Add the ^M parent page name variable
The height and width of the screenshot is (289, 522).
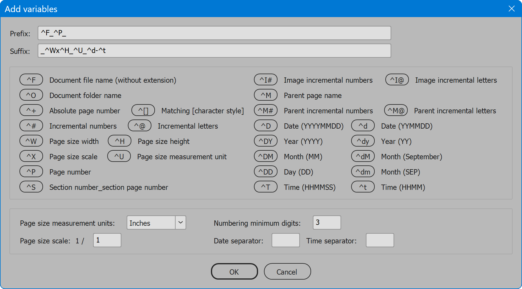[266, 95]
